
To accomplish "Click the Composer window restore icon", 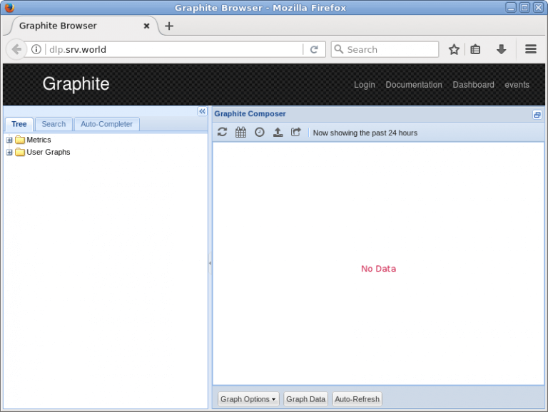I will (537, 115).
